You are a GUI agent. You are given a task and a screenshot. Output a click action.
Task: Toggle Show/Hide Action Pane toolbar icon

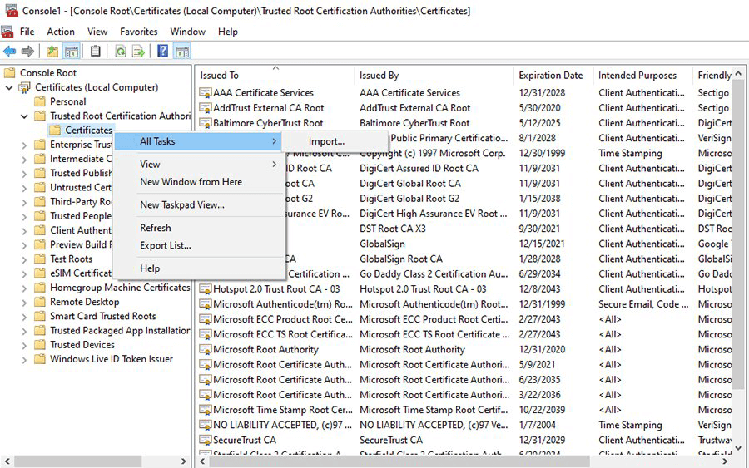coord(181,52)
